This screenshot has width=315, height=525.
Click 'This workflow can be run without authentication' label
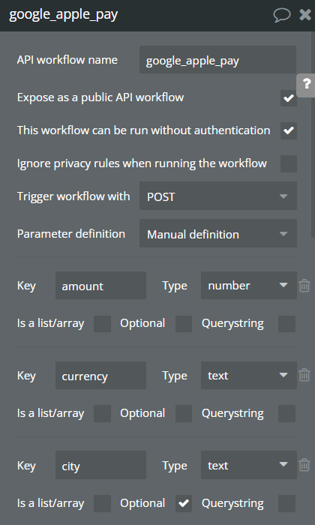click(x=143, y=130)
